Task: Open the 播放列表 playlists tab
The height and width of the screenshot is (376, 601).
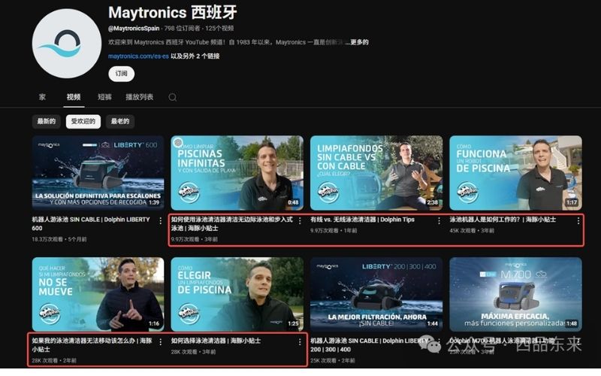Action: (x=140, y=97)
